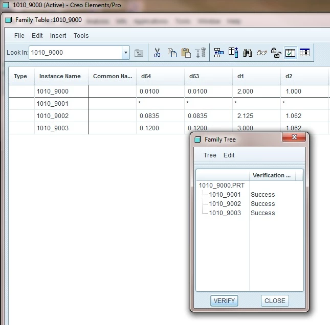
Task: Click the d54 column header
Action: tap(160, 76)
